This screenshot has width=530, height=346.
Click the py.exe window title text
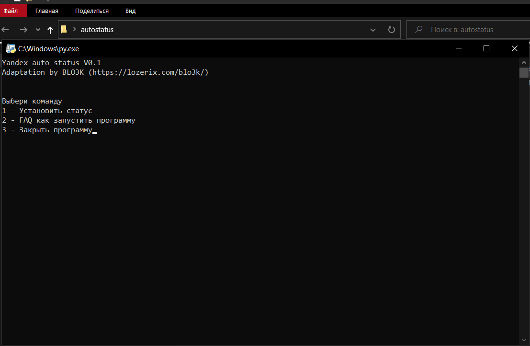[x=48, y=49]
